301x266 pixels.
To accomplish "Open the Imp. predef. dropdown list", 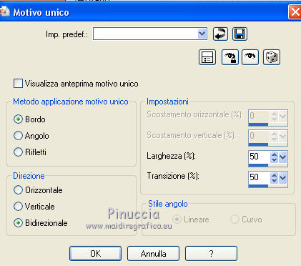I will pyautogui.click(x=202, y=34).
